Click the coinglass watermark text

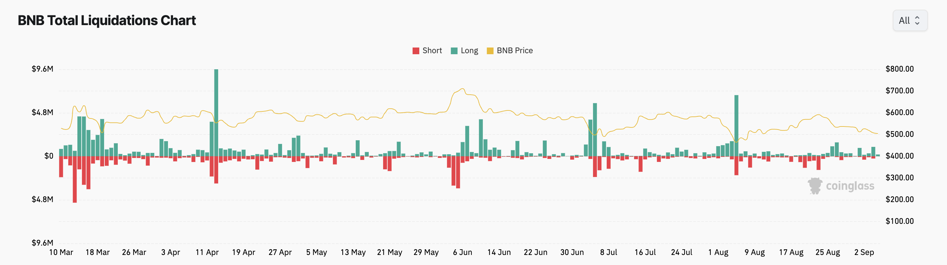(850, 186)
